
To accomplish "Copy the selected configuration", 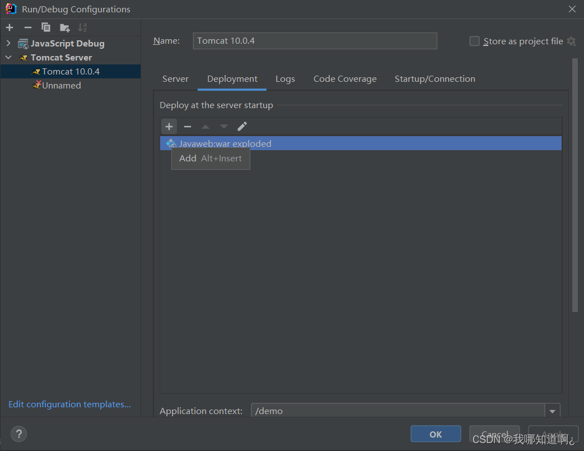I will pyautogui.click(x=46, y=27).
